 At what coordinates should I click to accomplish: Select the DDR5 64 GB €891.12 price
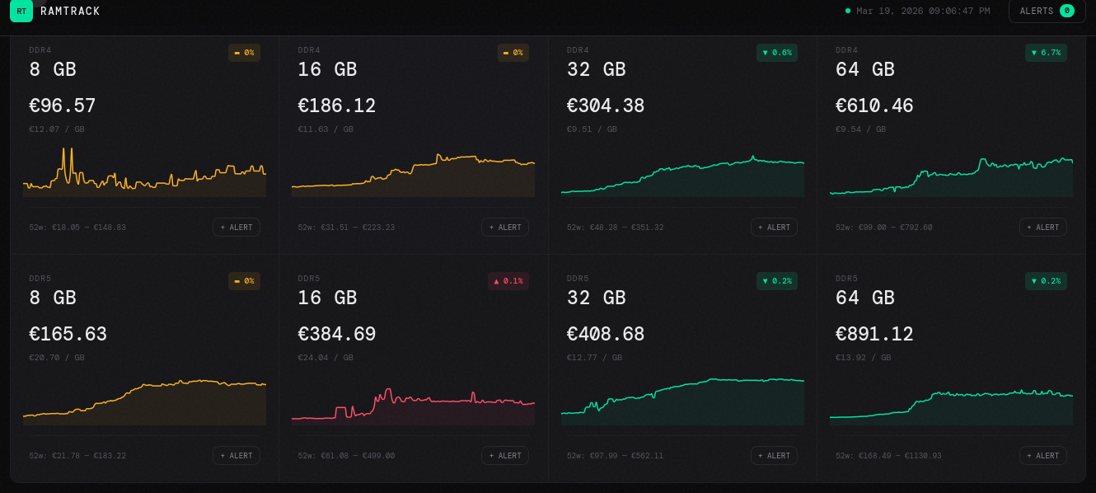[874, 335]
